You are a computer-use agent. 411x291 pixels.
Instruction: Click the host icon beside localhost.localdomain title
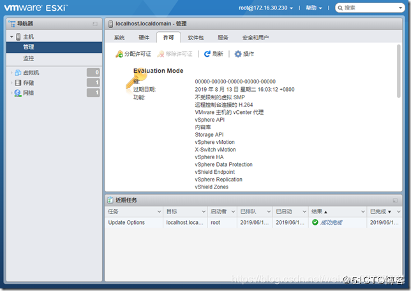(x=110, y=24)
